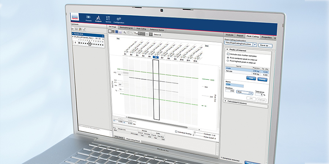This screenshot has width=329, height=164.
Task: Click the Cancel button in the peak editor
Action: pos(261,100)
